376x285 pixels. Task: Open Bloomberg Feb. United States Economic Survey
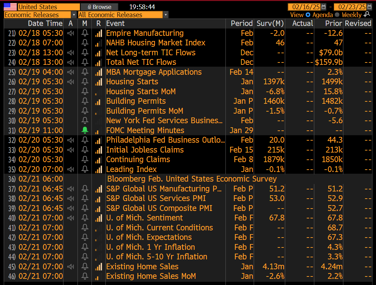click(192, 179)
